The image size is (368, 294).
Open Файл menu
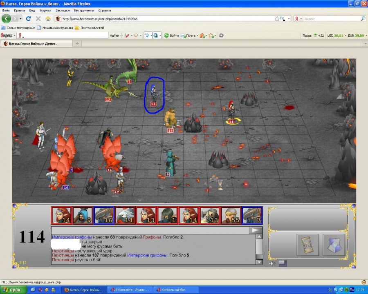pos(6,10)
